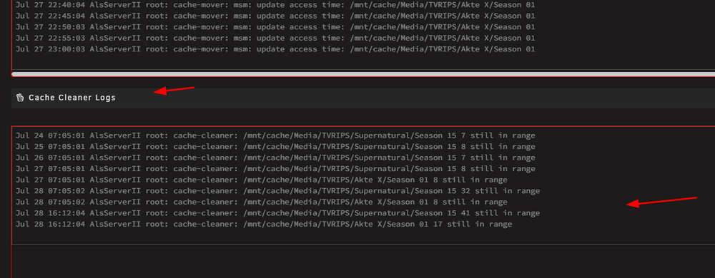715x278 pixels.
Task: Click the empty area below the last cleaner log line
Action: point(363,236)
